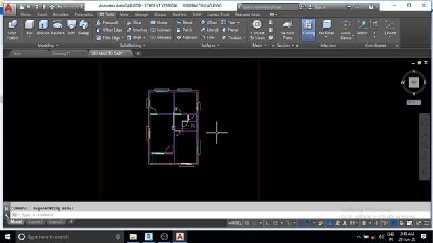Open the No Filter selection dropdown
Viewport: 433px width, 243px height.
coord(326,36)
